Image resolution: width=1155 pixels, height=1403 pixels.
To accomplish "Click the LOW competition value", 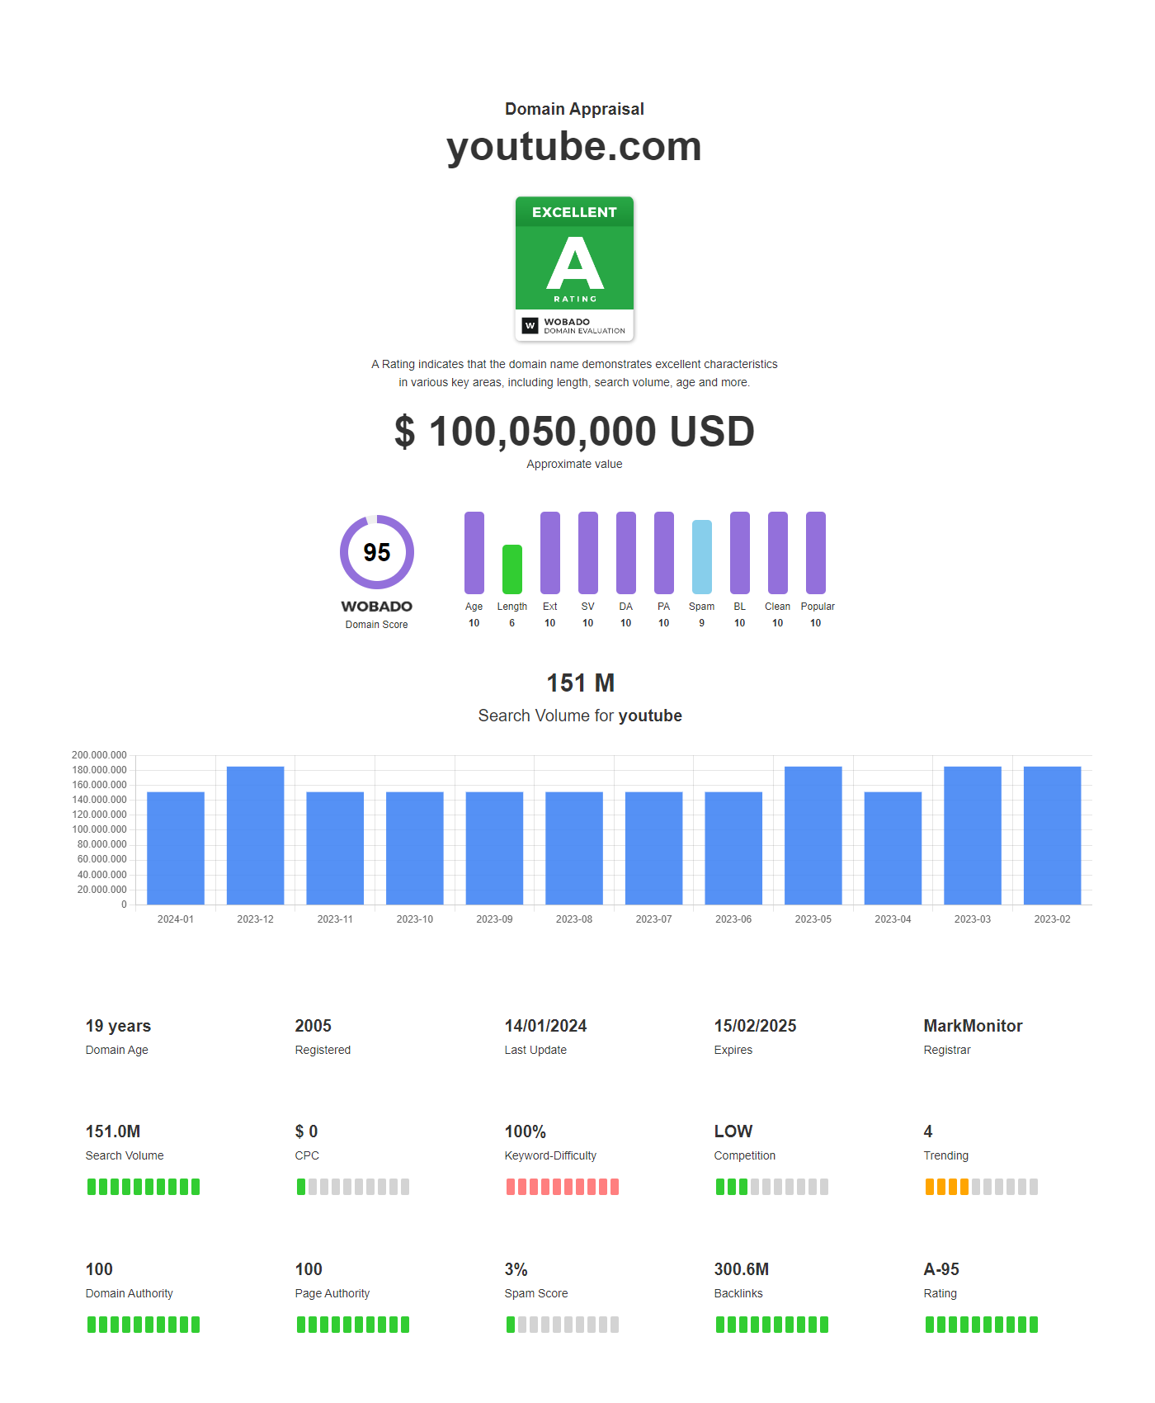I will click(733, 1131).
